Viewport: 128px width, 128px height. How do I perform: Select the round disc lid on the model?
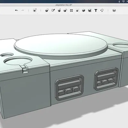61,45
